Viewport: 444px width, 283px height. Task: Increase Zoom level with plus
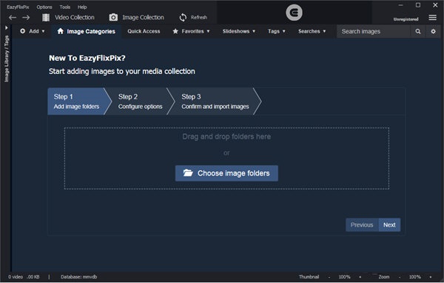tap(431, 277)
